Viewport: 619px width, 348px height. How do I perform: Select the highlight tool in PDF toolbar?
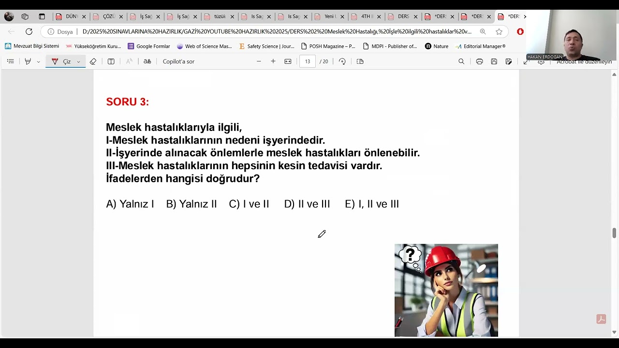point(28,61)
